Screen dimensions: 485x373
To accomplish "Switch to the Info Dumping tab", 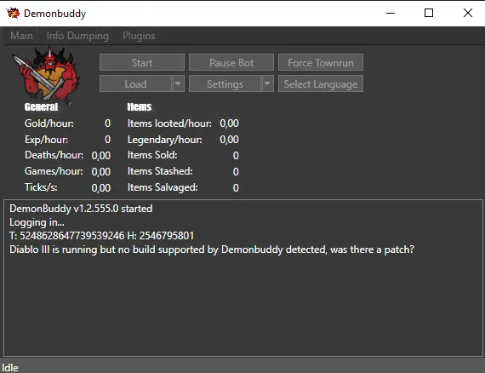I will (x=77, y=36).
